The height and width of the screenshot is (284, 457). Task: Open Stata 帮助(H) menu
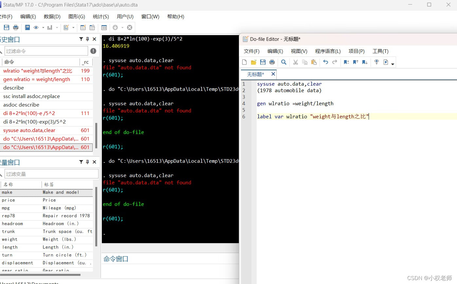[x=175, y=17]
